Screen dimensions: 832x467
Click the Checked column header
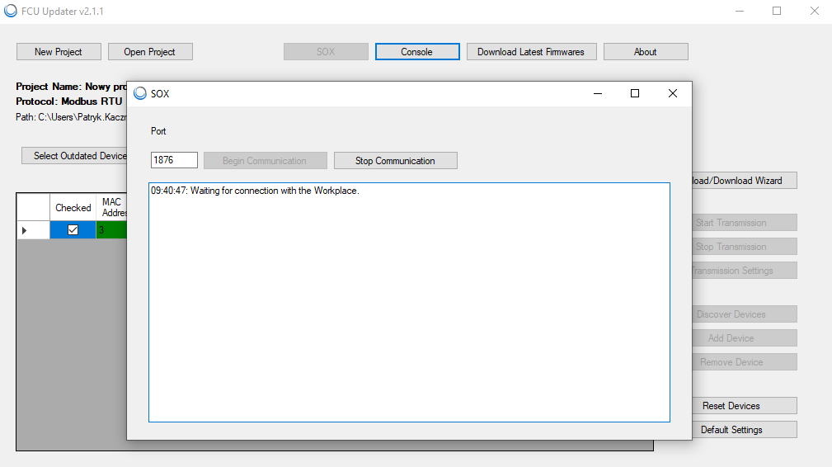click(x=73, y=208)
